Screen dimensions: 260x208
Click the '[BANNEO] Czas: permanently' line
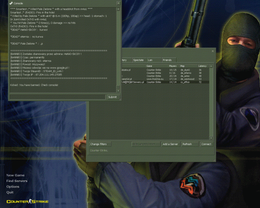pyautogui.click(x=27, y=57)
